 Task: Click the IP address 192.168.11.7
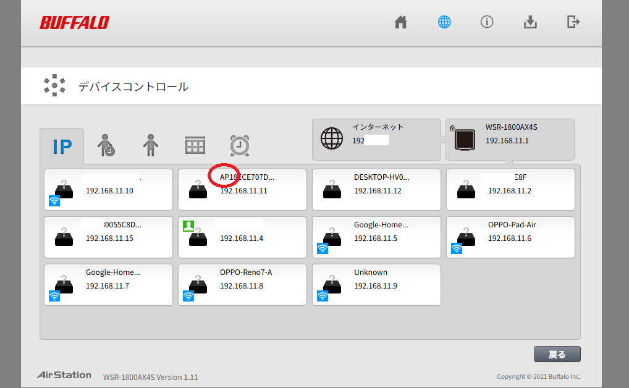108,285
